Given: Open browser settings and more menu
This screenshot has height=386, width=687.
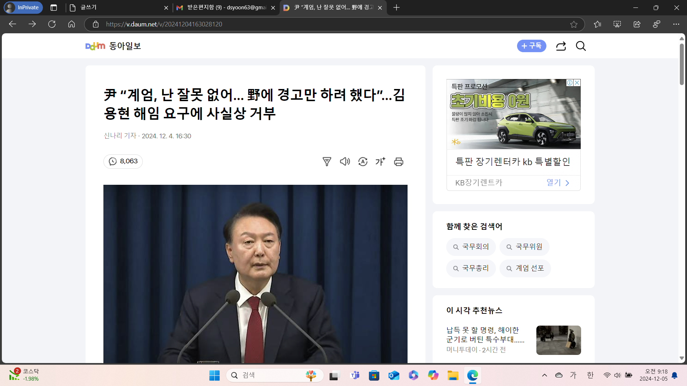Looking at the screenshot, I should 676,24.
